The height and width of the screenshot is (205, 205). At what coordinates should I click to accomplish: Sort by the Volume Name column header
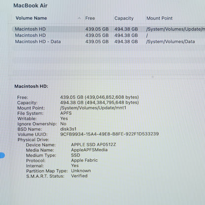pos(31,18)
